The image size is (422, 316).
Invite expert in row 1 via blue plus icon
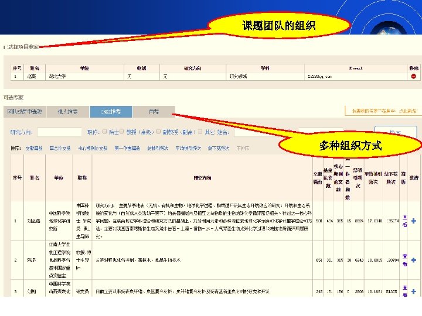414,221
